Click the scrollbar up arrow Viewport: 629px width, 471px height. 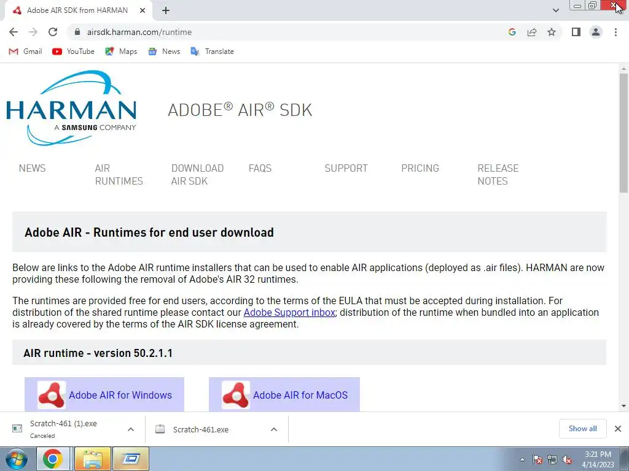[x=623, y=69]
